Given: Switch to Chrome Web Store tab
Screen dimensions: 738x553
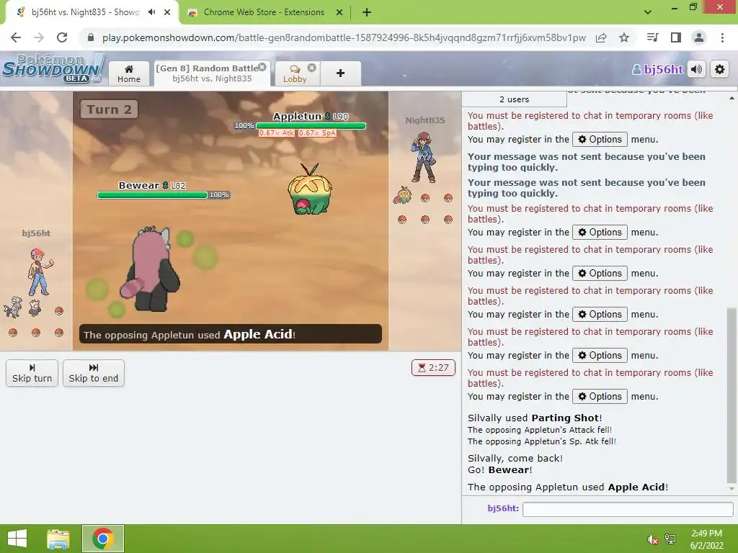Looking at the screenshot, I should coord(264,12).
